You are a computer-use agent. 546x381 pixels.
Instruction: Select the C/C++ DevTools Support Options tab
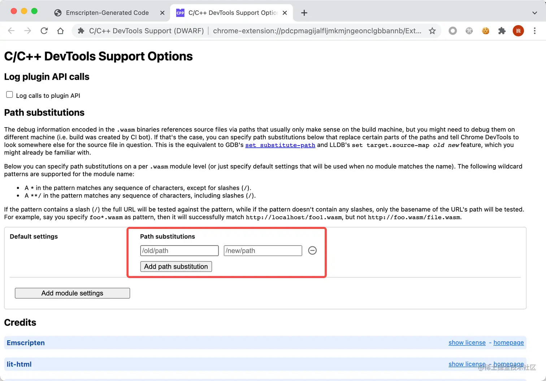tap(231, 13)
